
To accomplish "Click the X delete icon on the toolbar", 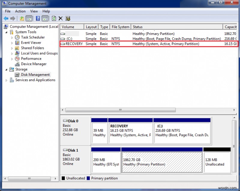I will click(x=61, y=18).
